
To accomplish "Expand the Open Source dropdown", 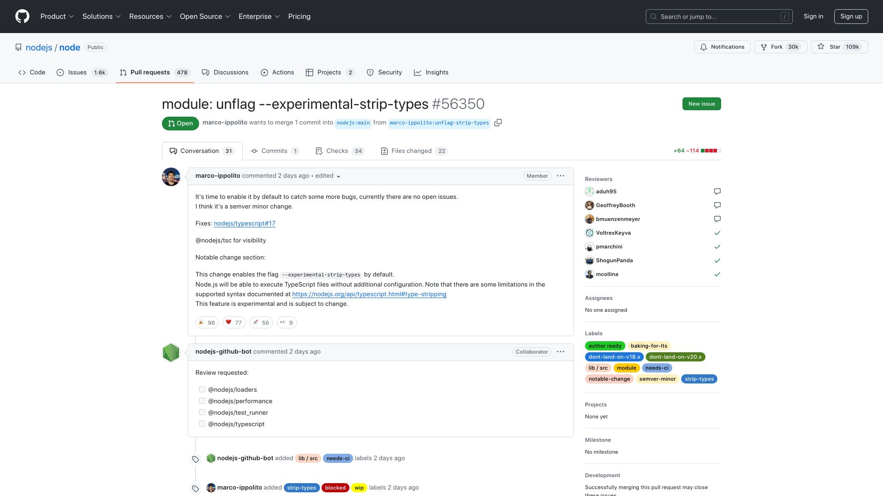I will 205,17.
